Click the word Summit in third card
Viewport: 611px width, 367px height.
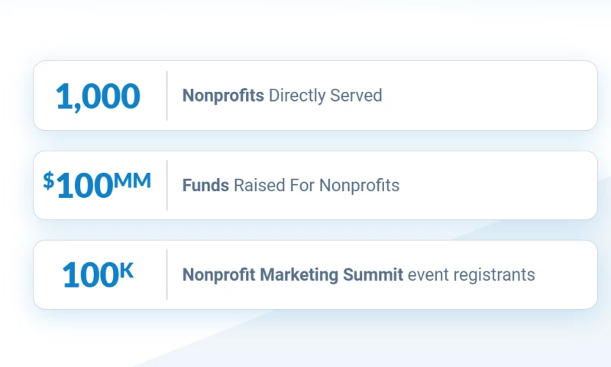[375, 275]
